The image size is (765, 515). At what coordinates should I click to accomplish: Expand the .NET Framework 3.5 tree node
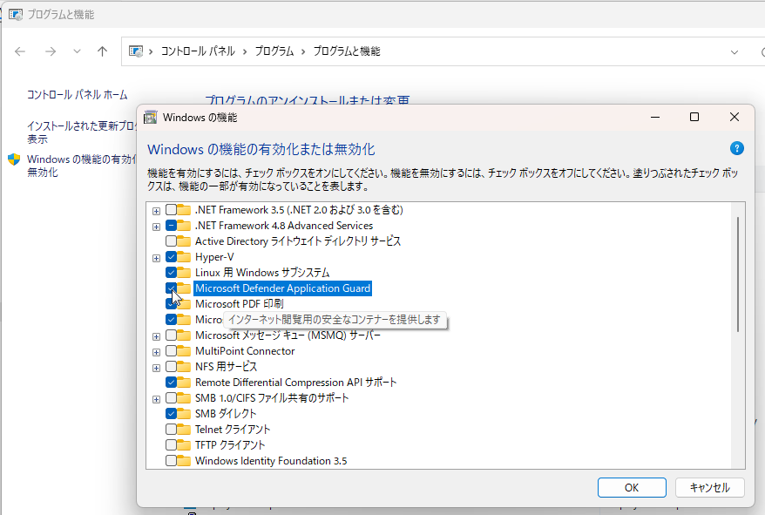click(156, 209)
